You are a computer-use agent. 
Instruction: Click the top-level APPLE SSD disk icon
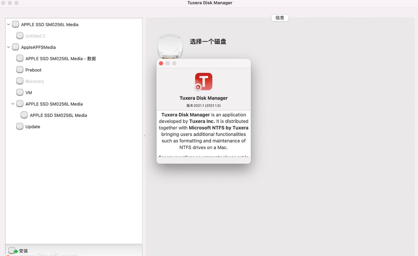[x=15, y=24]
